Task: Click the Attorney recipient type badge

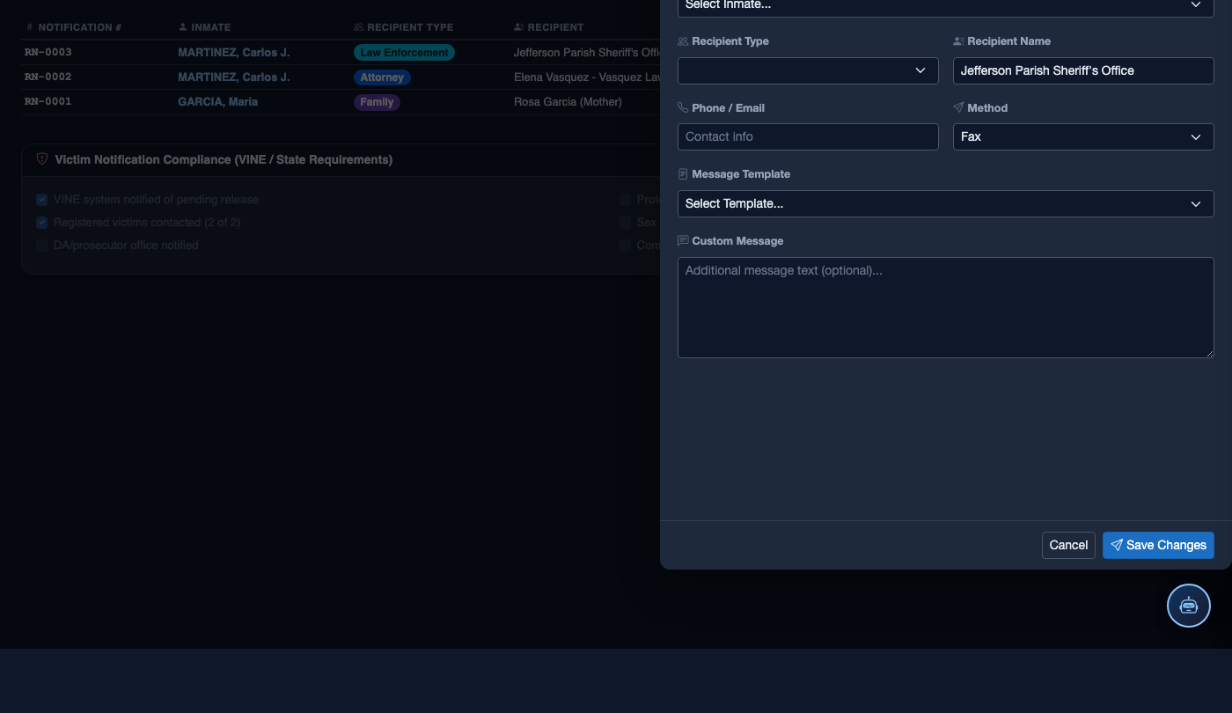Action: [382, 77]
